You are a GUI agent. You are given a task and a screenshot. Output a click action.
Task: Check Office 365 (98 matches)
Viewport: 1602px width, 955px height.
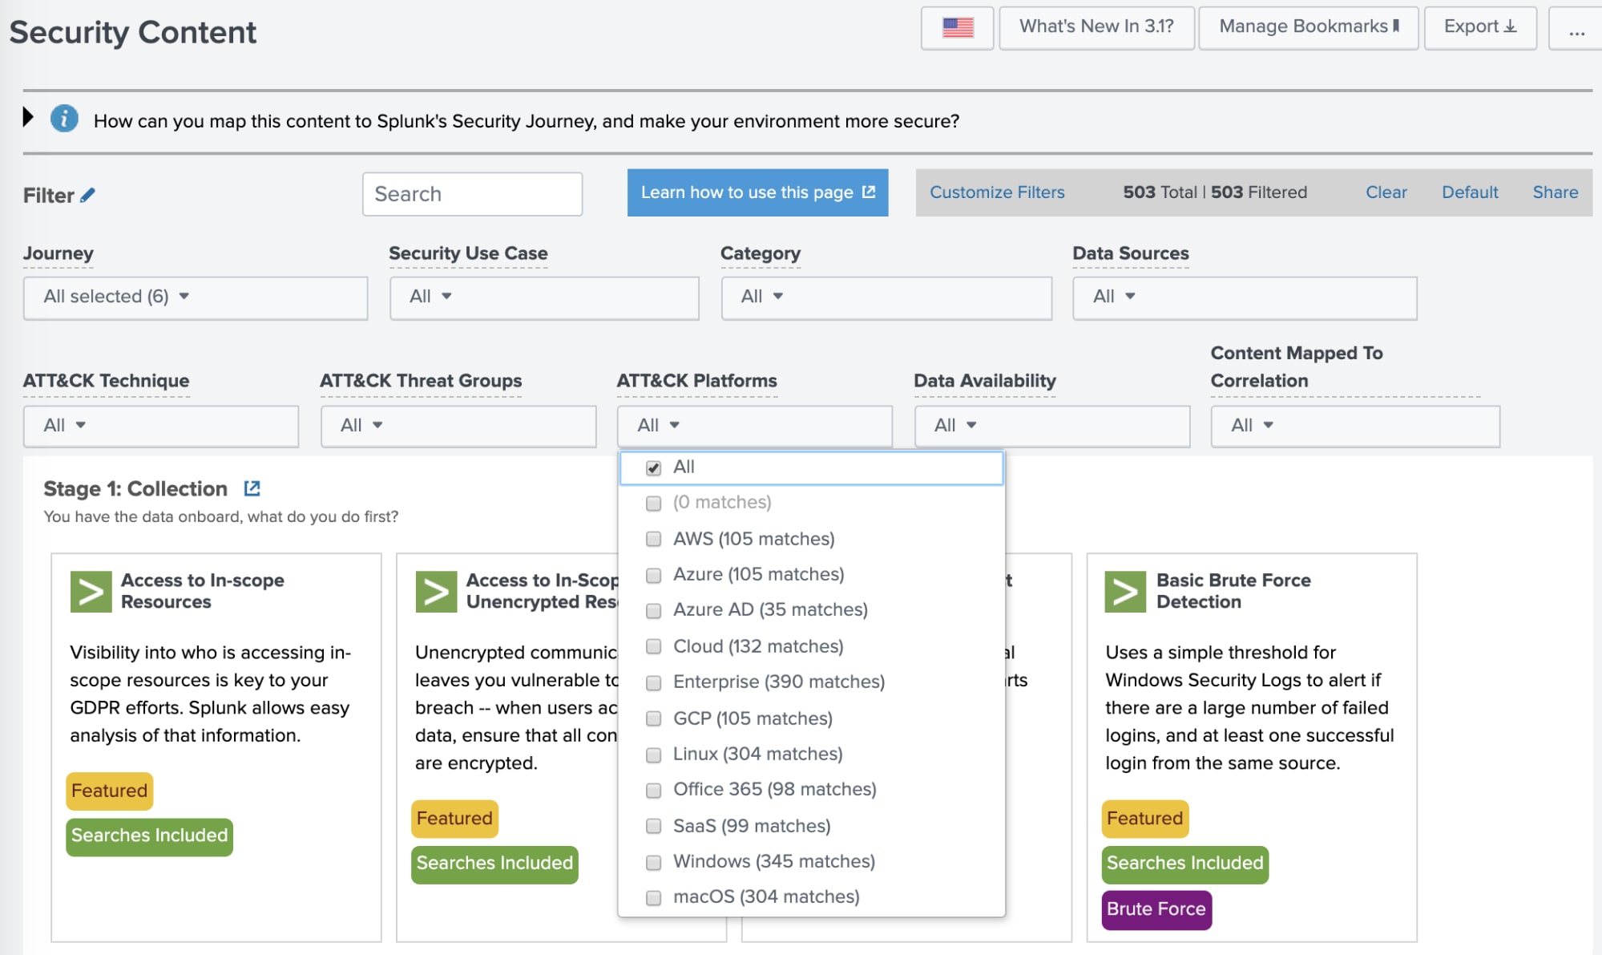click(653, 790)
